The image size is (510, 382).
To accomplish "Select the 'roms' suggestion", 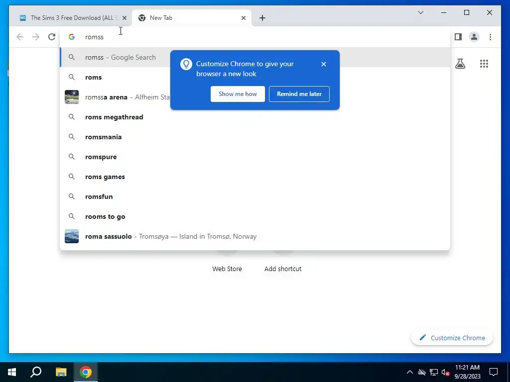I will click(x=255, y=77).
